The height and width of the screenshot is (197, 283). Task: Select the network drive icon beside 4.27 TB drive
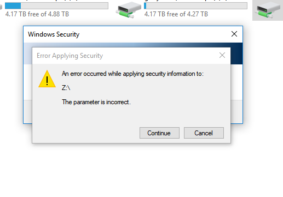tap(129, 10)
